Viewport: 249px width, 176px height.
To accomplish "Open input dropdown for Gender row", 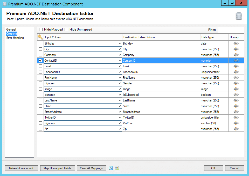I will coord(120,83).
